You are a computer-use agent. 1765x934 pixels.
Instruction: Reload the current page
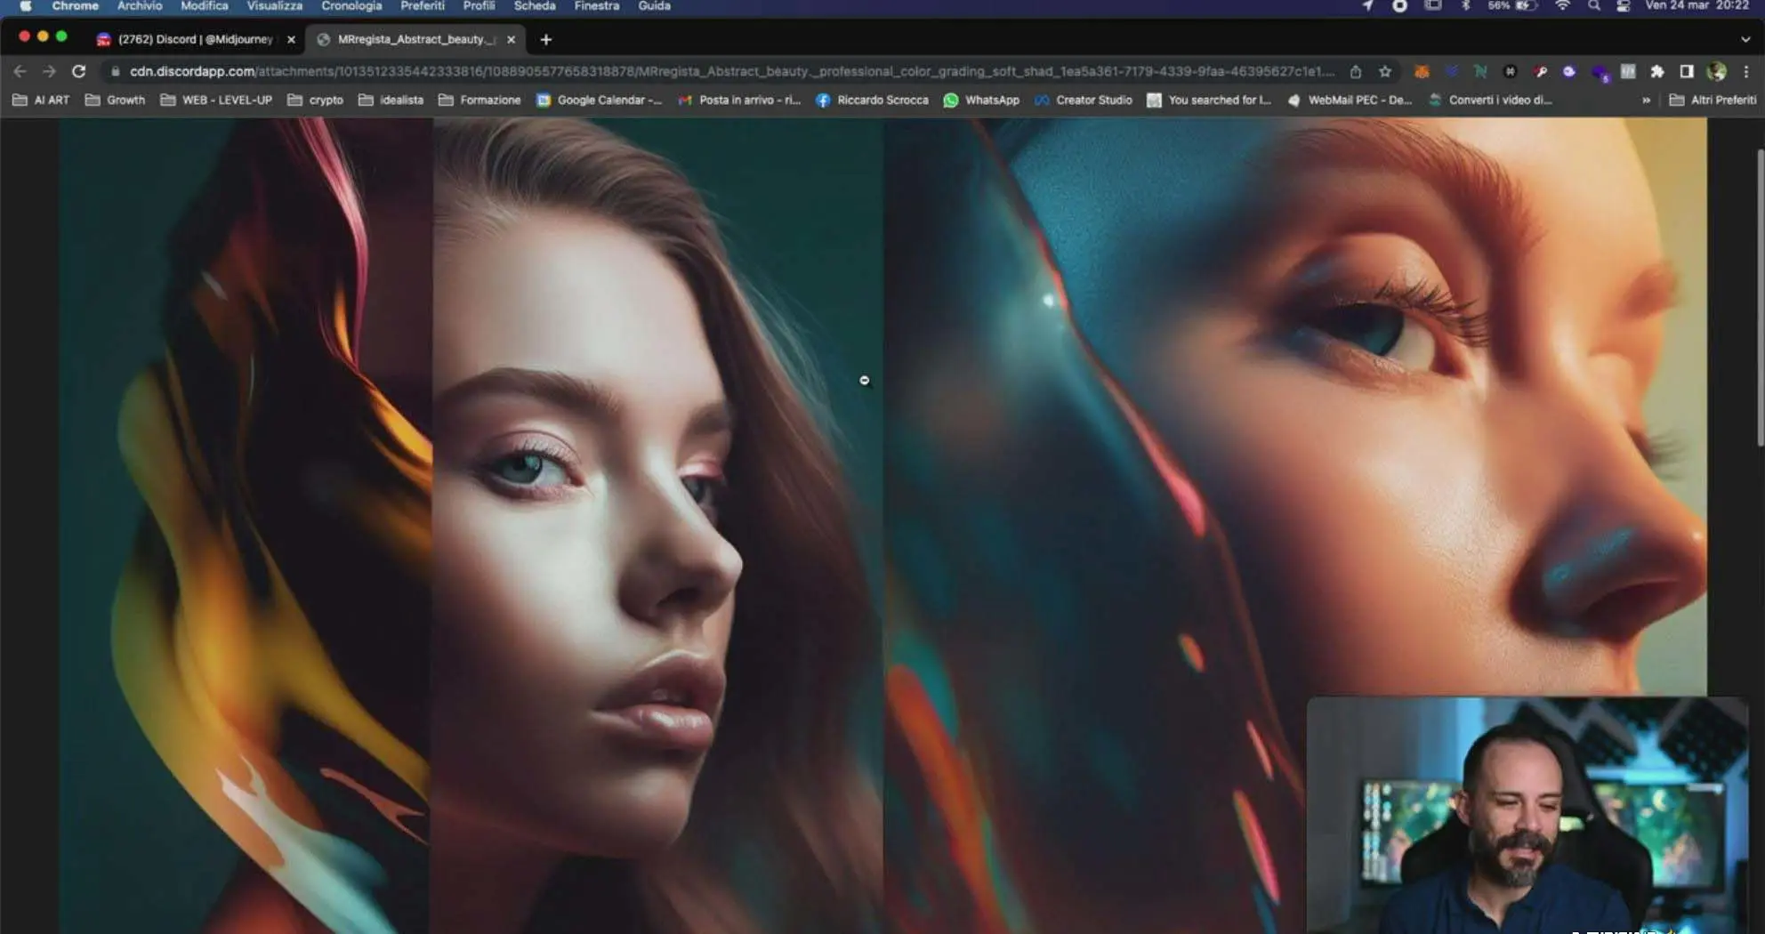78,71
